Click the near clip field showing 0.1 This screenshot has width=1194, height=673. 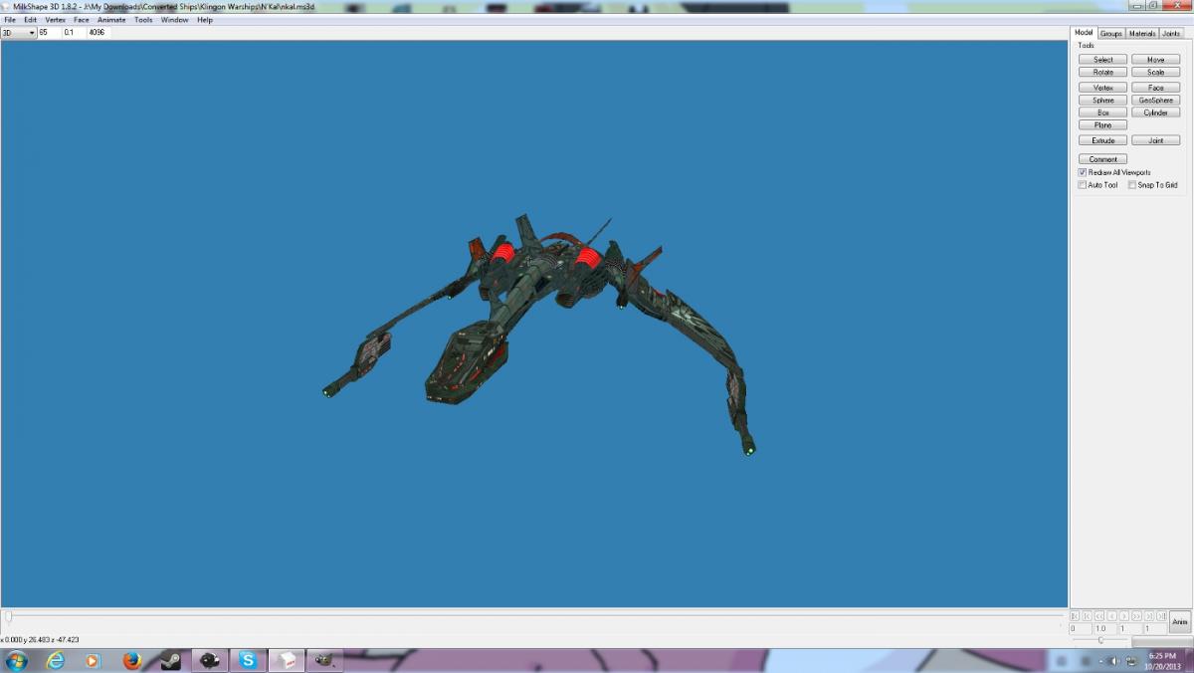(74, 33)
